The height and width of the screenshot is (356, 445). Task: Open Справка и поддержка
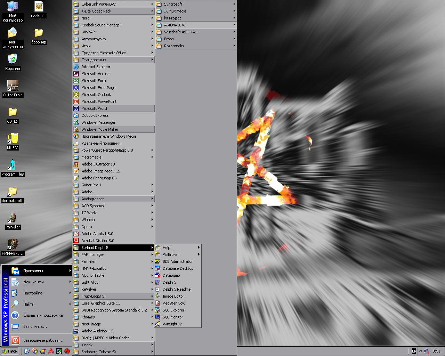[x=41, y=315]
